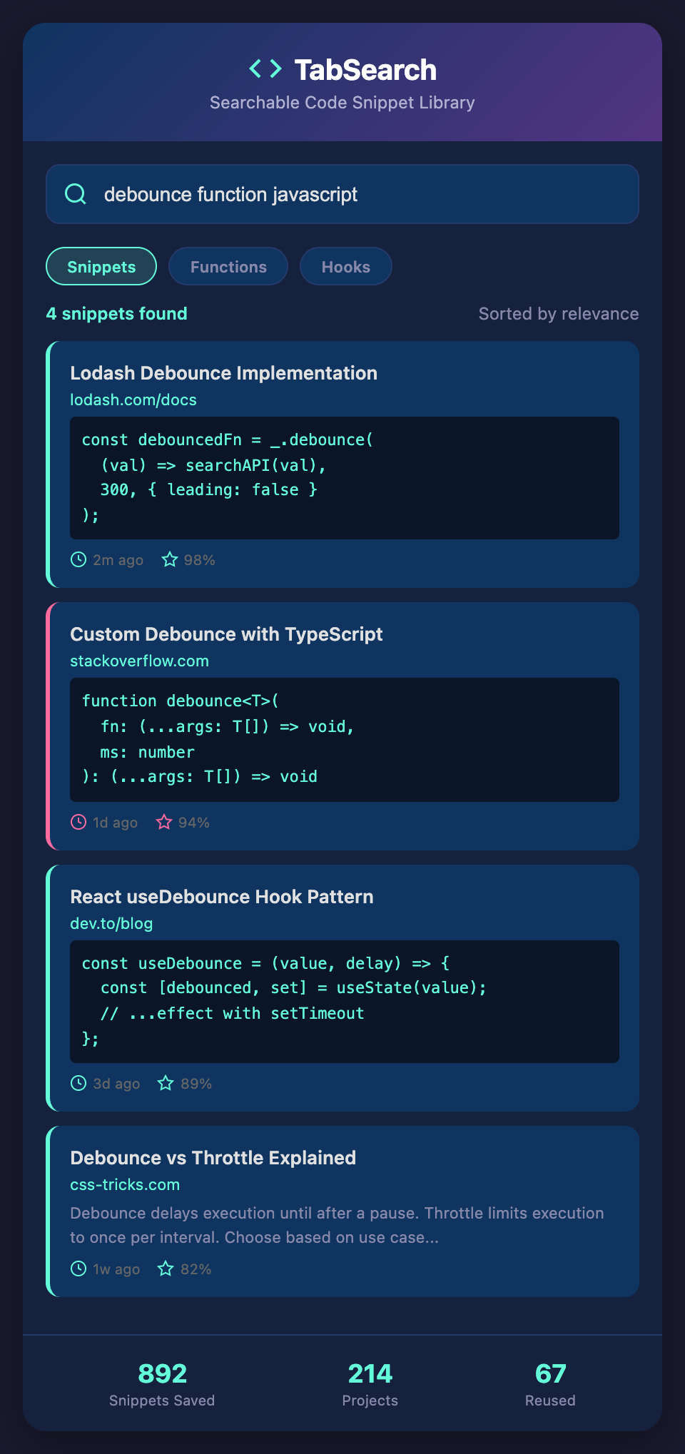
Task: Switch to the Hooks filter tab
Action: coord(345,266)
